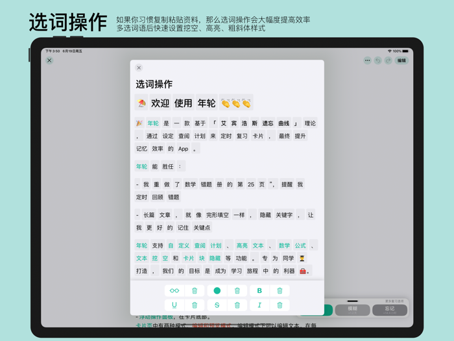
Task: Click the undo arrow icon
Action: [378, 60]
